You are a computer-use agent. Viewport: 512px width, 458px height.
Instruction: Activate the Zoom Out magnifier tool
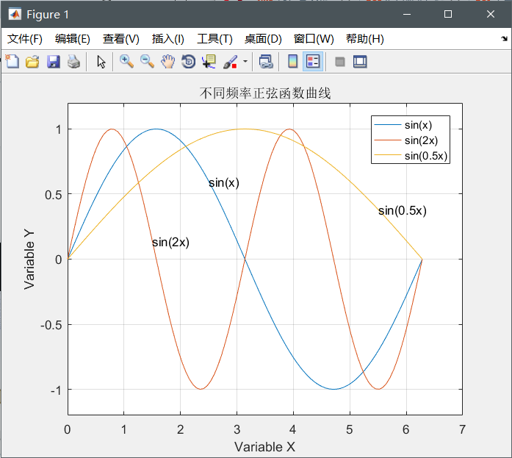pos(147,62)
